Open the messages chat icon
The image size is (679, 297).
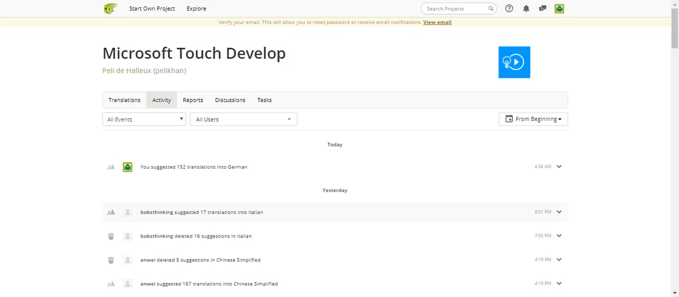pyautogui.click(x=543, y=8)
